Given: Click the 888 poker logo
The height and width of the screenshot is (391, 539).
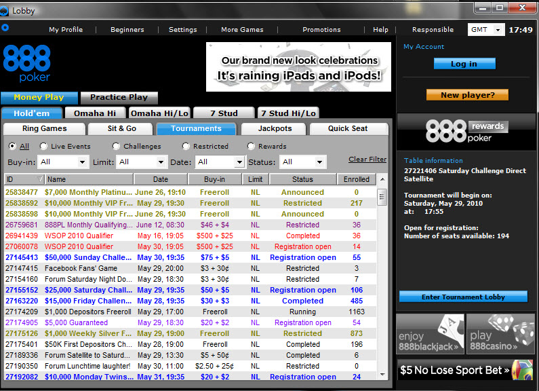Looking at the screenshot, I should point(27,64).
